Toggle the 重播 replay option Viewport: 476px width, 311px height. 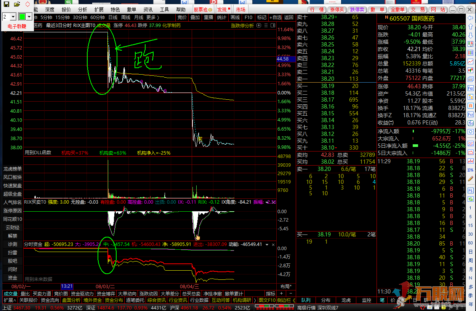point(208,18)
